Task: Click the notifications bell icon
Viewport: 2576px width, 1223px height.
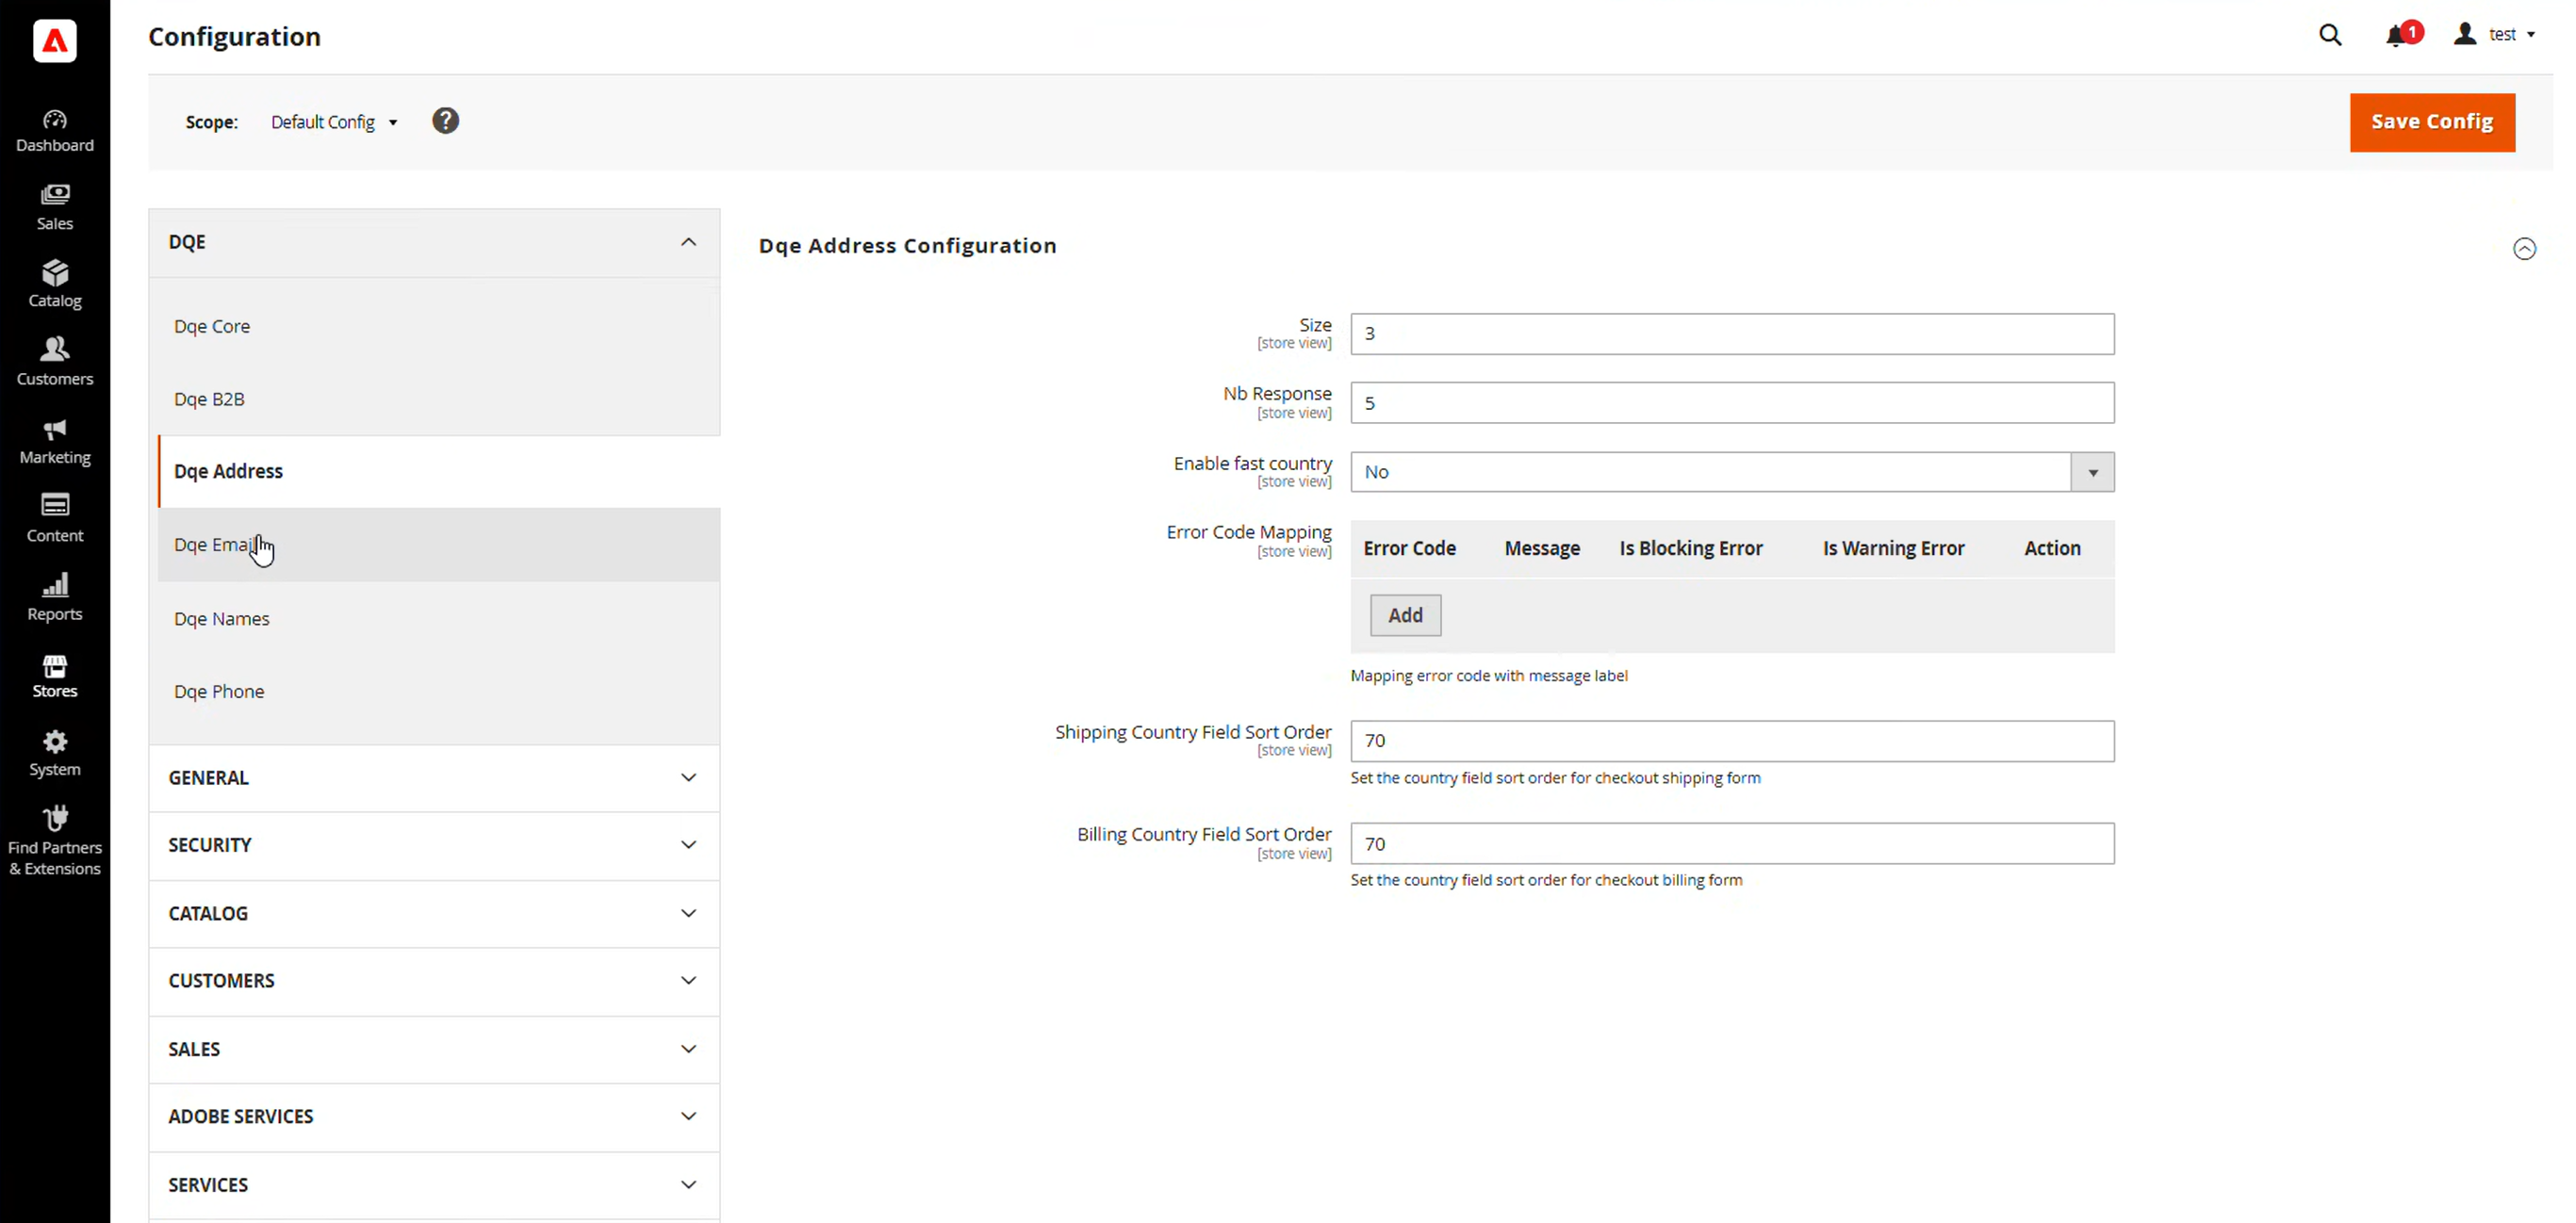Action: 2397,36
